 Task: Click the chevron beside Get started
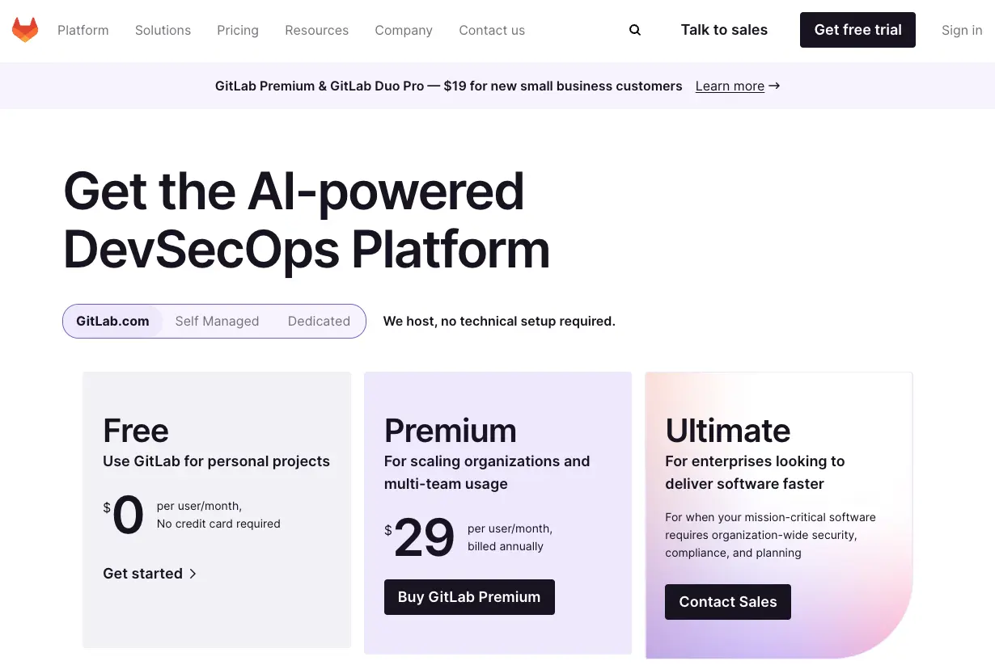coord(193,574)
